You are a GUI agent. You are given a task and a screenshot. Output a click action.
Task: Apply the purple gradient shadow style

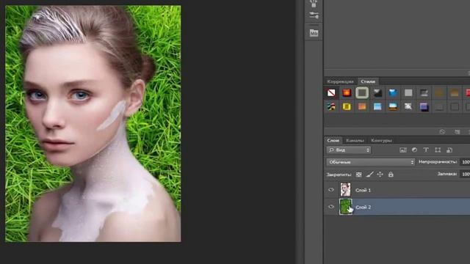[424, 106]
